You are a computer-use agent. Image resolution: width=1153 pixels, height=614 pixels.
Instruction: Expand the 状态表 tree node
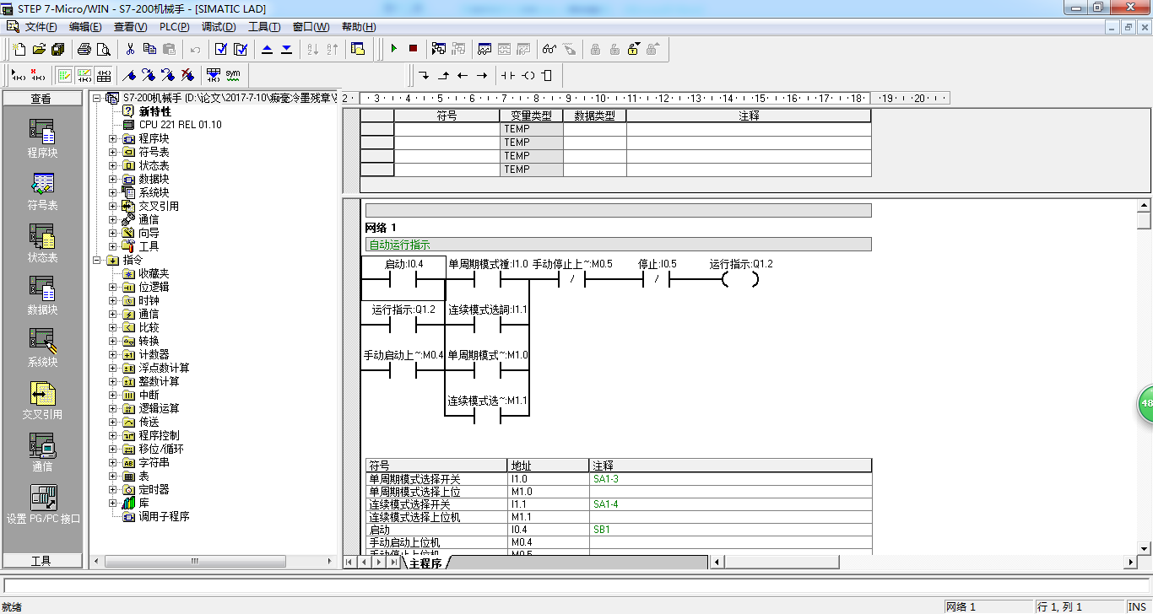coord(112,165)
